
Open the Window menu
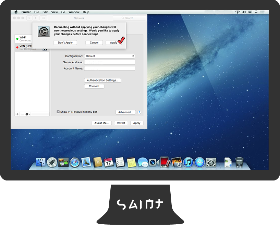[x=74, y=12]
